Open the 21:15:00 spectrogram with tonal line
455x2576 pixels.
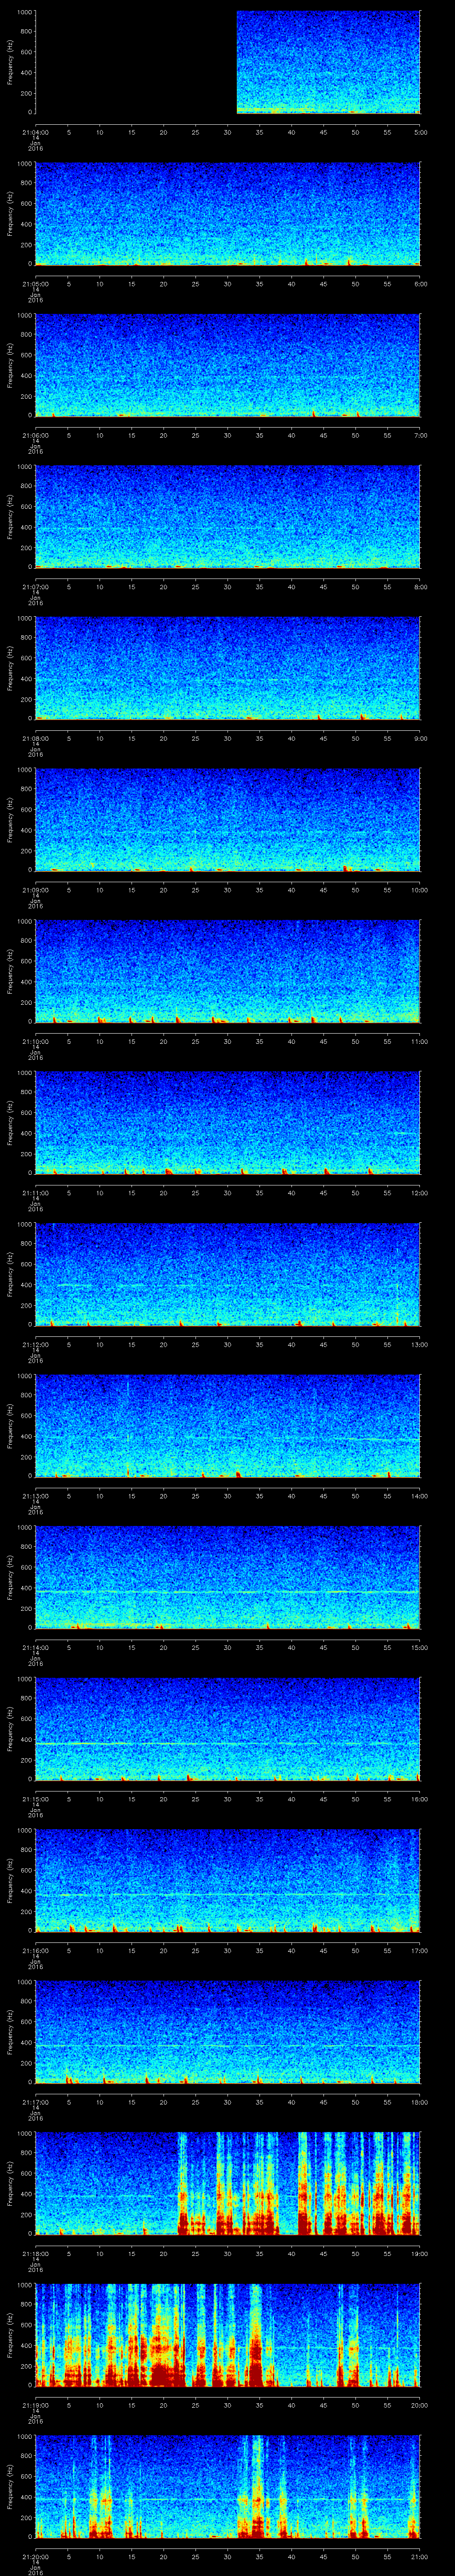pyautogui.click(x=228, y=1728)
